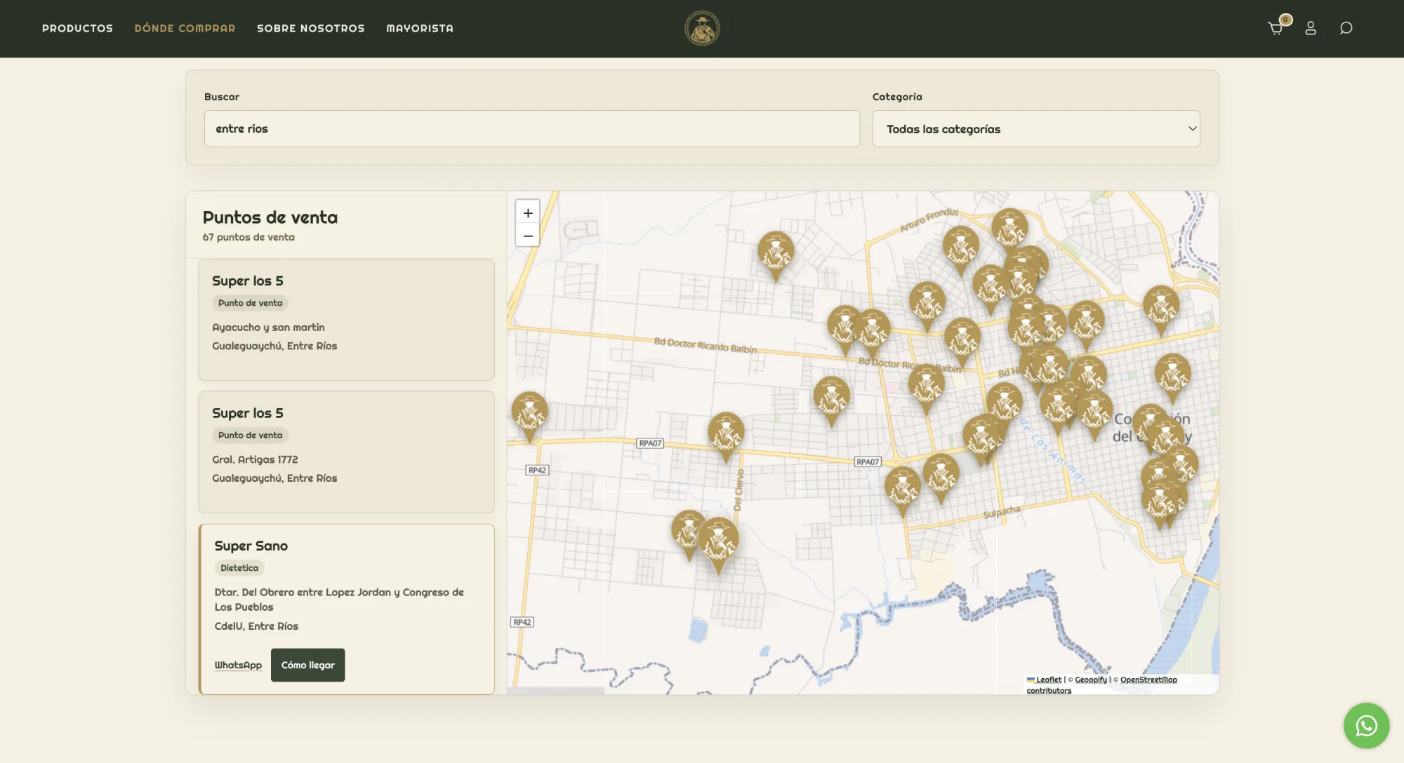This screenshot has height=763, width=1404.
Task: Open the WhatsApp link for Super Sano
Action: coord(238,665)
